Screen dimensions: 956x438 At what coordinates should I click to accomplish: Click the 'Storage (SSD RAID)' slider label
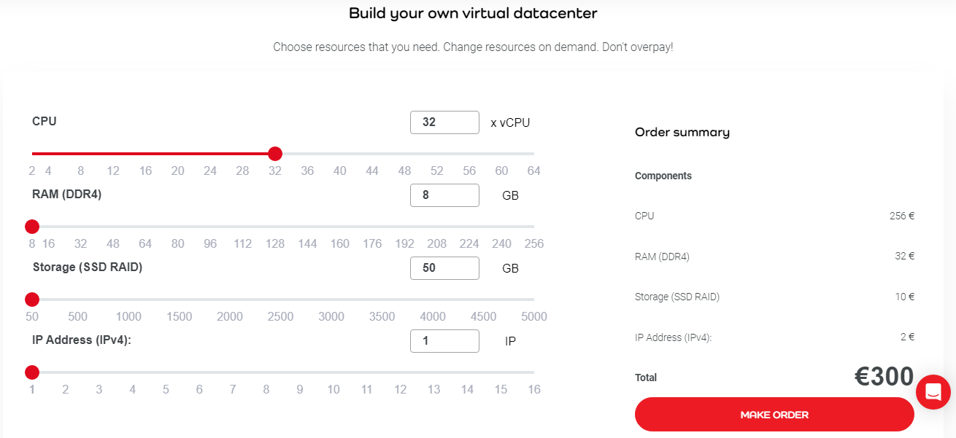(x=88, y=267)
